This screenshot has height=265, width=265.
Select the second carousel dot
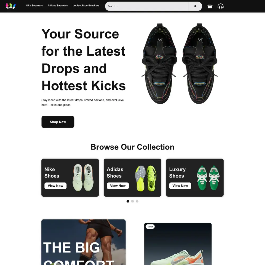[x=132, y=201]
